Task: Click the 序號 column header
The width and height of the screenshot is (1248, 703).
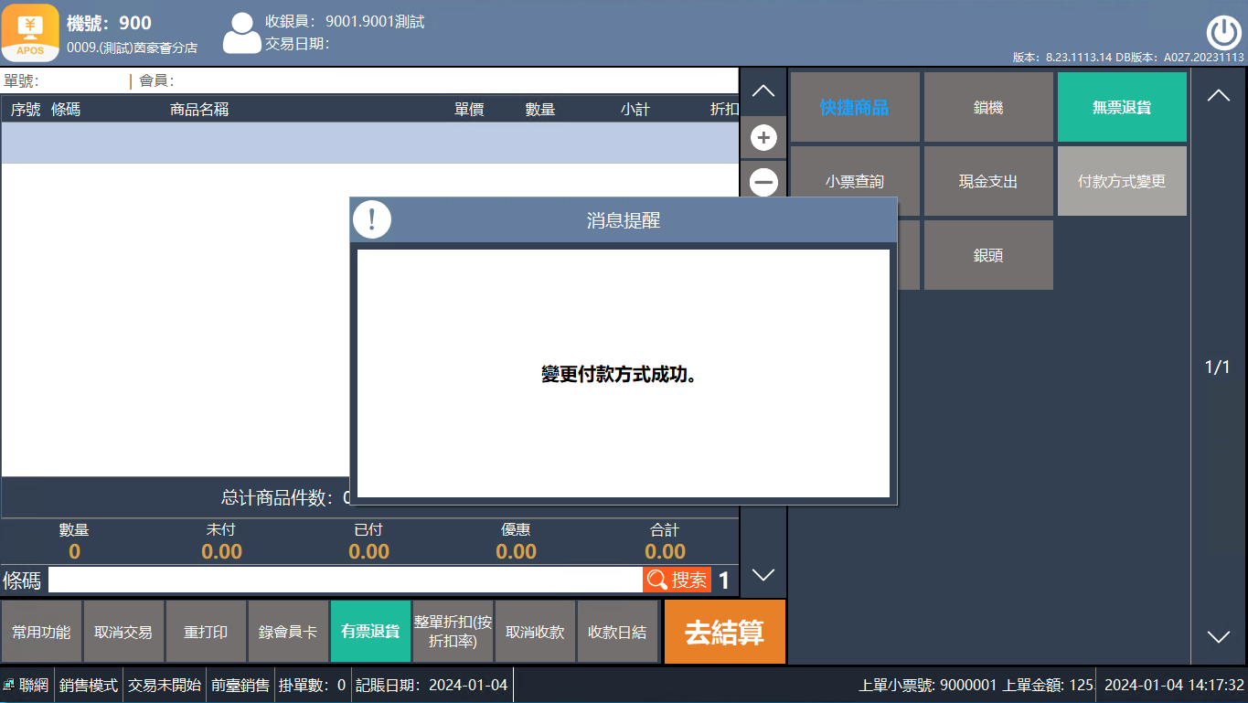Action: [26, 110]
